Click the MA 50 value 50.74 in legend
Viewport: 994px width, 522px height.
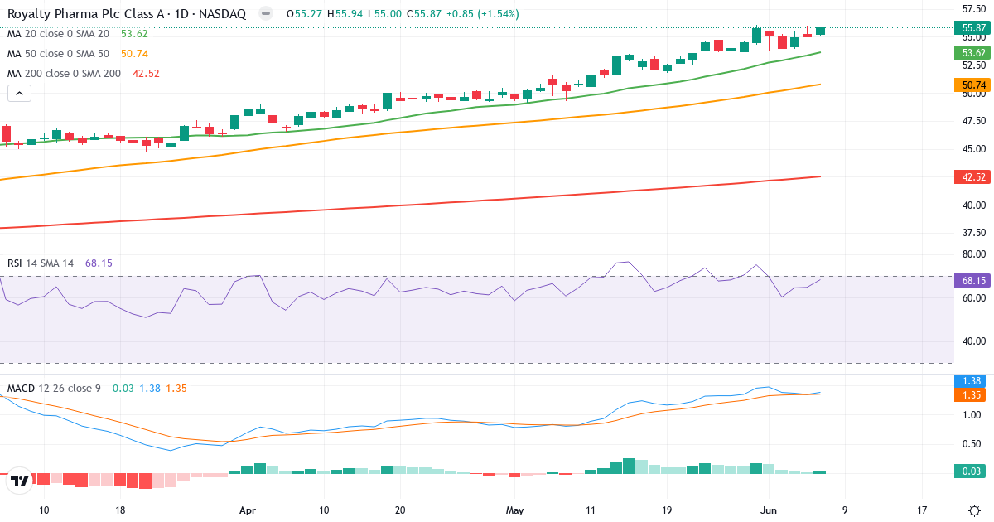tap(134, 54)
